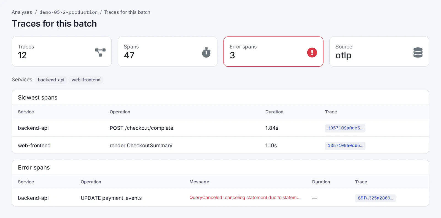Open the 65fa325a2860 trace link
Image resolution: width=441 pixels, height=218 pixels.
(375, 198)
